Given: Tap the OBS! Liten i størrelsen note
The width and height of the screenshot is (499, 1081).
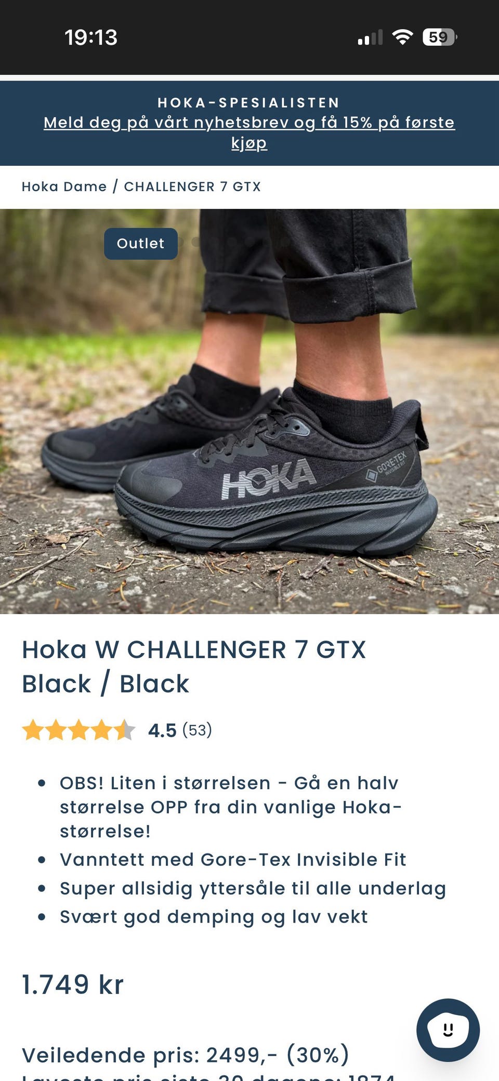Looking at the screenshot, I should [231, 807].
